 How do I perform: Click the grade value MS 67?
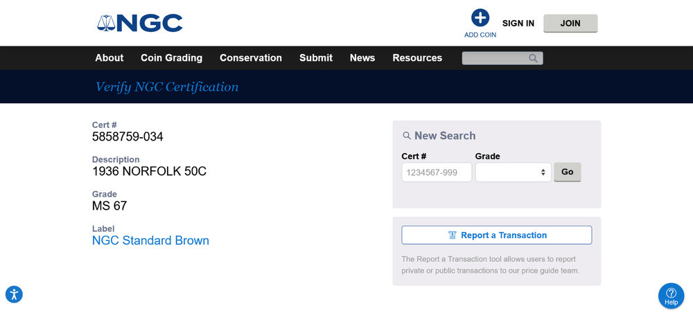point(109,206)
